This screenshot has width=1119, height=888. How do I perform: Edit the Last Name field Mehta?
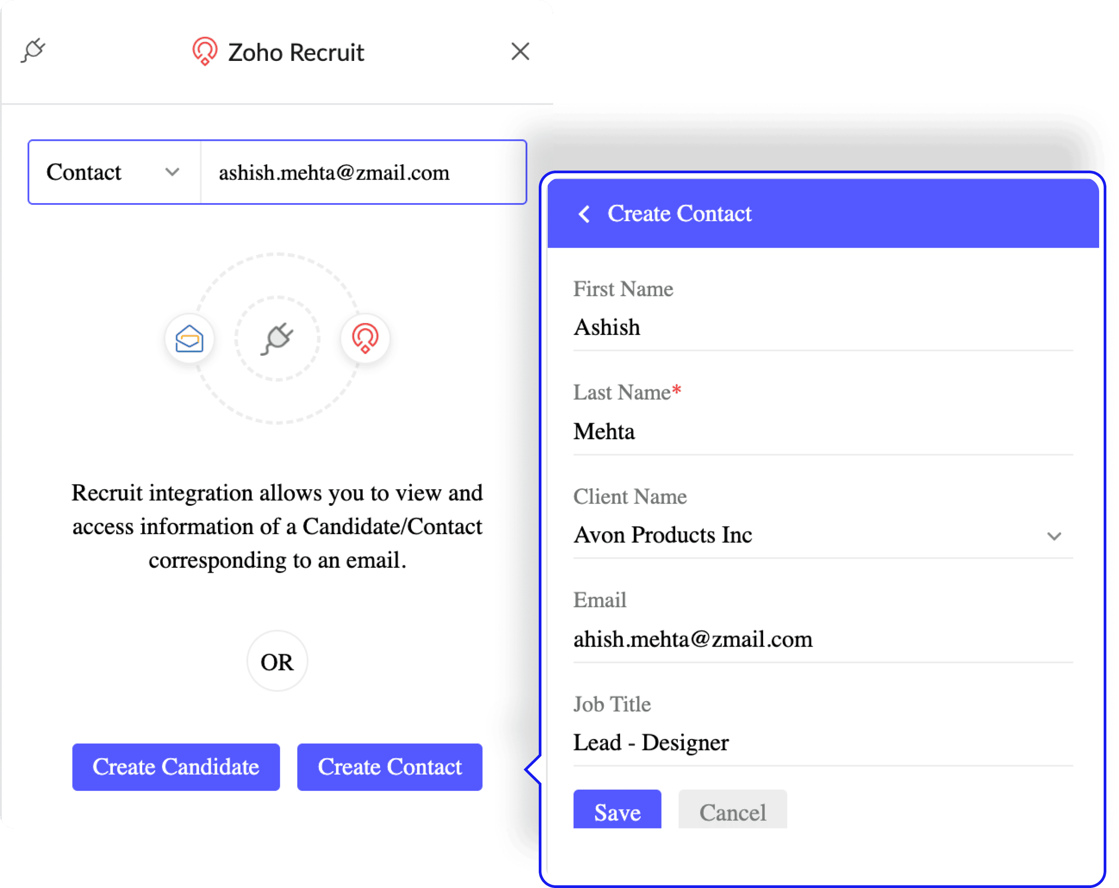point(822,432)
